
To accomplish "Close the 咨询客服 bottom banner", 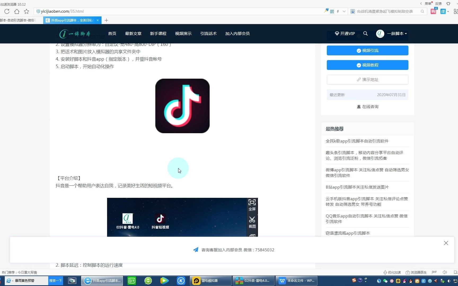I will point(446,243).
